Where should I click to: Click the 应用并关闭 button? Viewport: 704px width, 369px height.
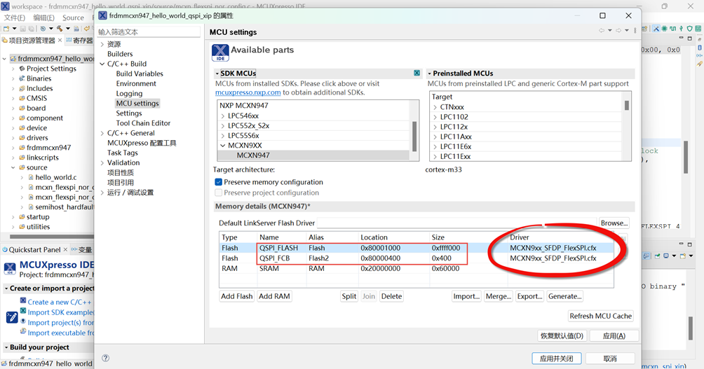click(x=556, y=358)
